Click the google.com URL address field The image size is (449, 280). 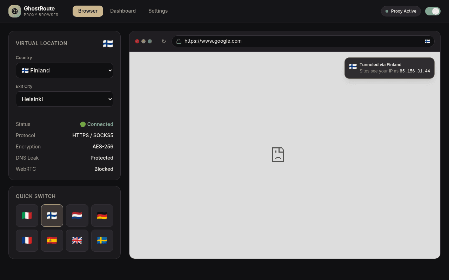(x=303, y=41)
